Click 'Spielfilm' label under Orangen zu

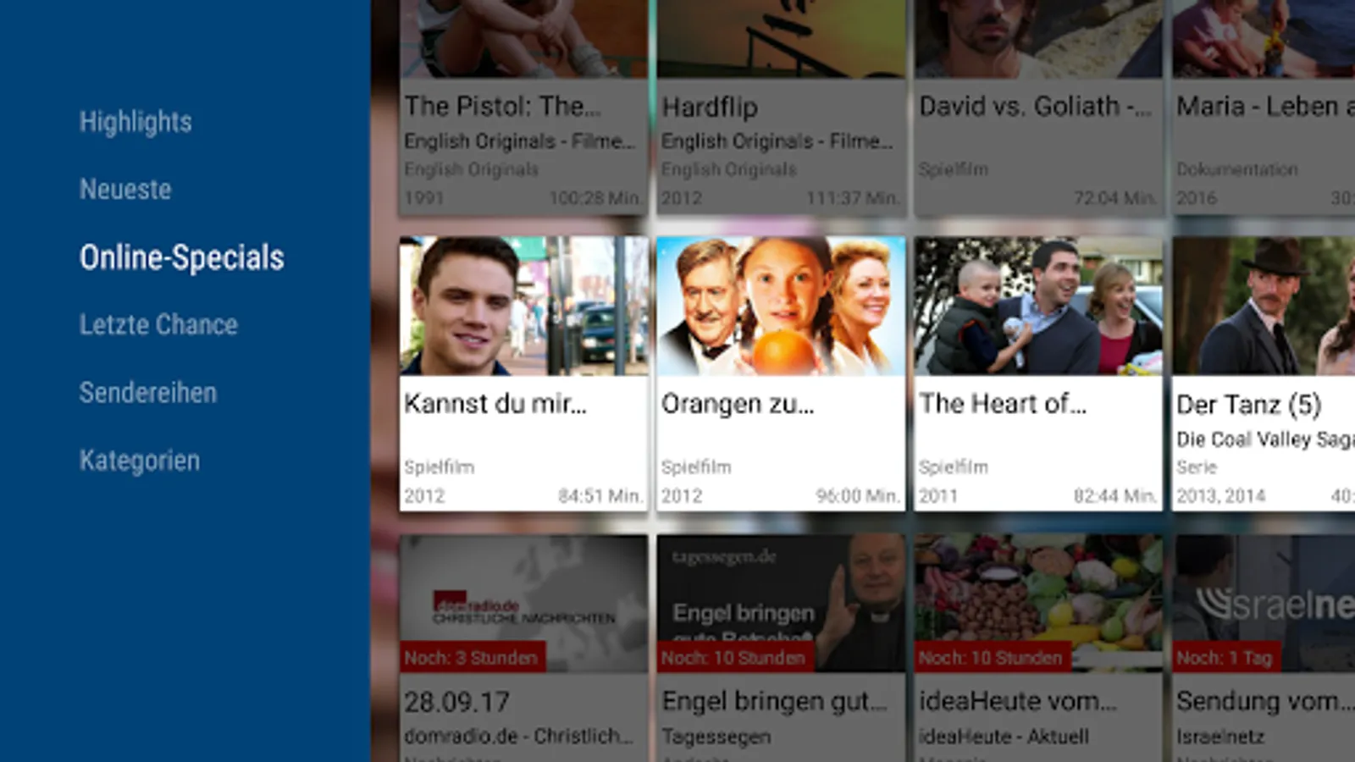[696, 467]
